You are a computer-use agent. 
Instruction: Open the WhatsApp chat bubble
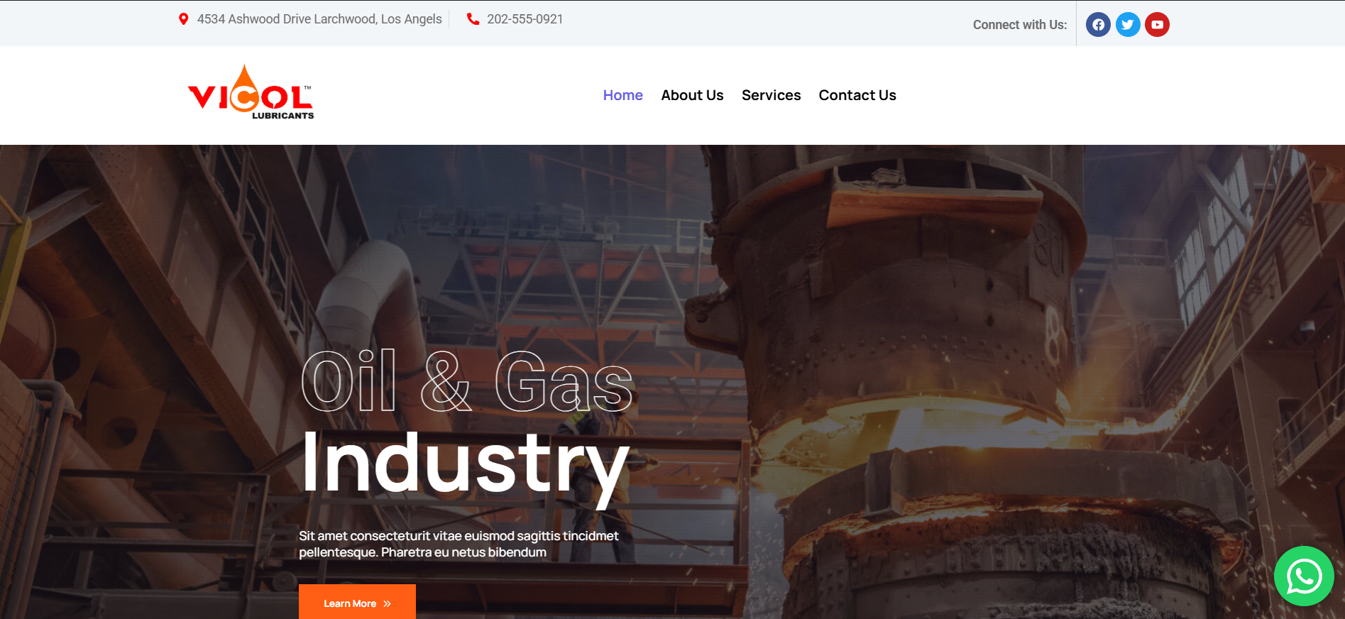(x=1304, y=576)
